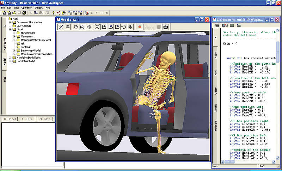Click the camera snapshot icon in Model View
The height and width of the screenshot is (171, 282).
coord(165,26)
